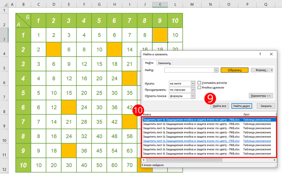This screenshot has width=282, height=174.
Task: Select the cell containing 60
Action: coord(114,165)
